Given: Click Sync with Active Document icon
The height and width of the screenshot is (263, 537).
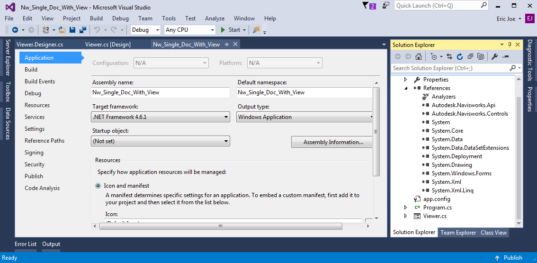Looking at the screenshot, I should point(450,56).
